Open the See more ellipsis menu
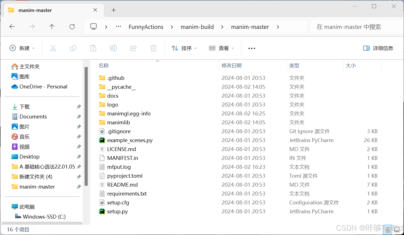 click(252, 48)
